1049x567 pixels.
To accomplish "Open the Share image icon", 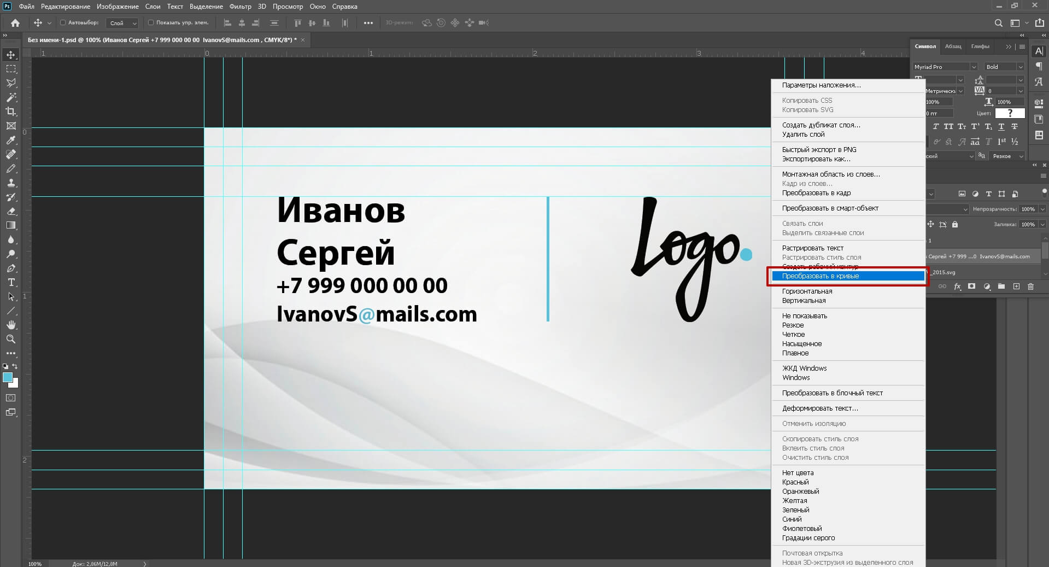I will pyautogui.click(x=1040, y=23).
